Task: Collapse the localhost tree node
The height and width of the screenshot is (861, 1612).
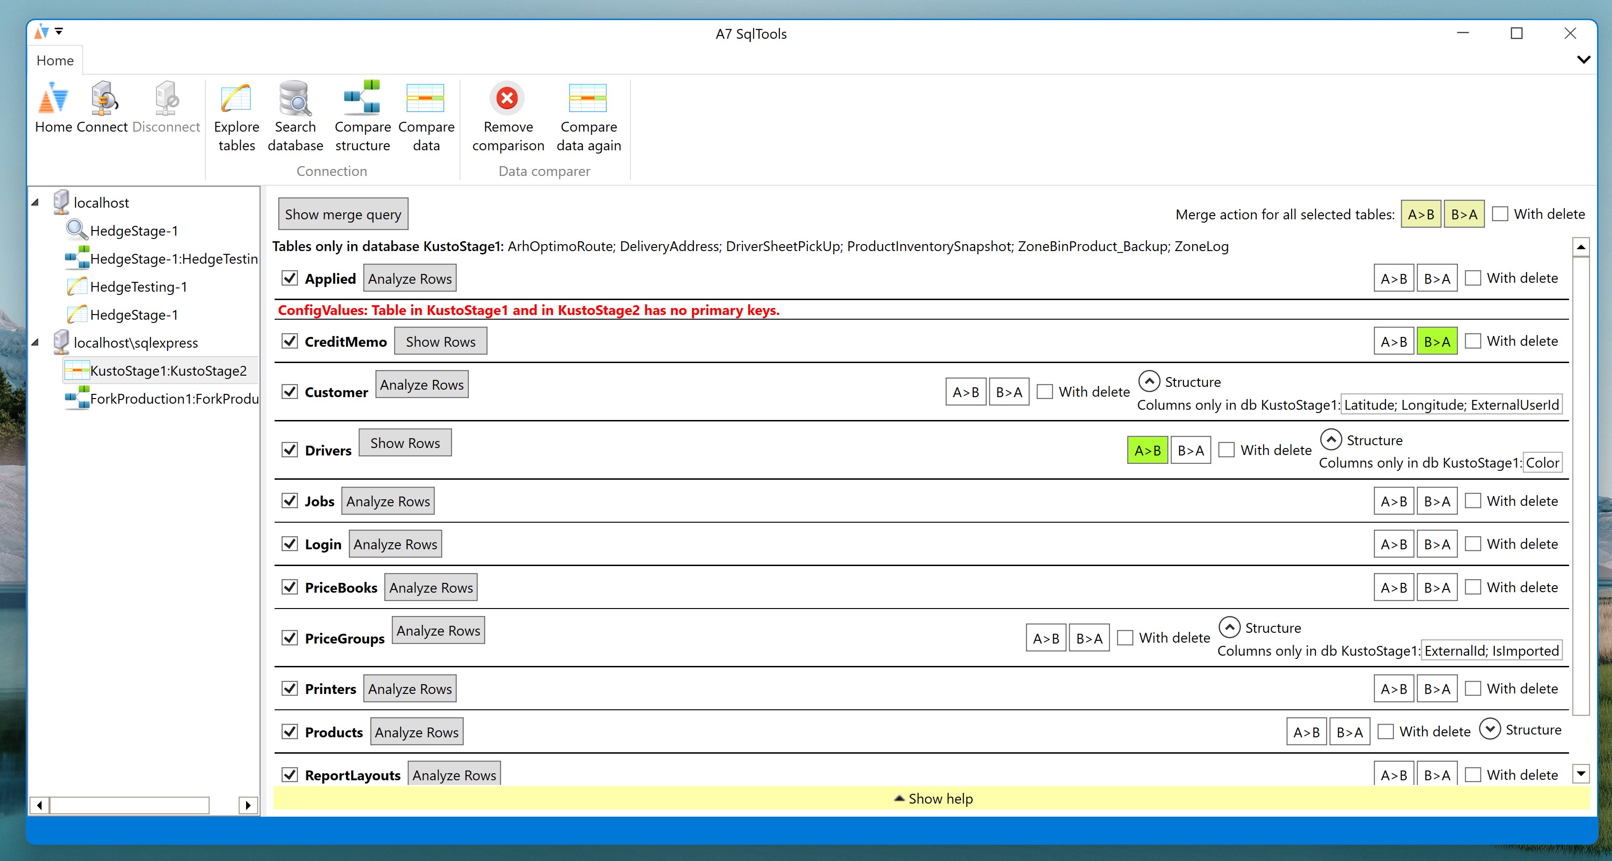Action: [35, 203]
